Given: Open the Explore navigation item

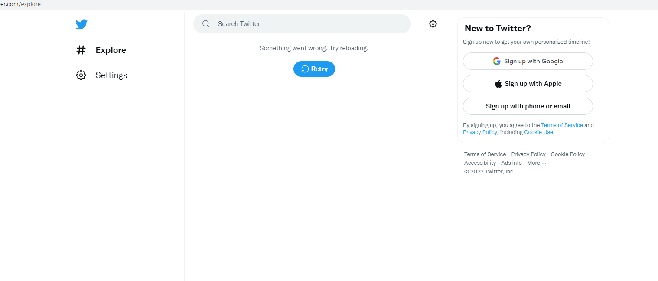Looking at the screenshot, I should (111, 50).
